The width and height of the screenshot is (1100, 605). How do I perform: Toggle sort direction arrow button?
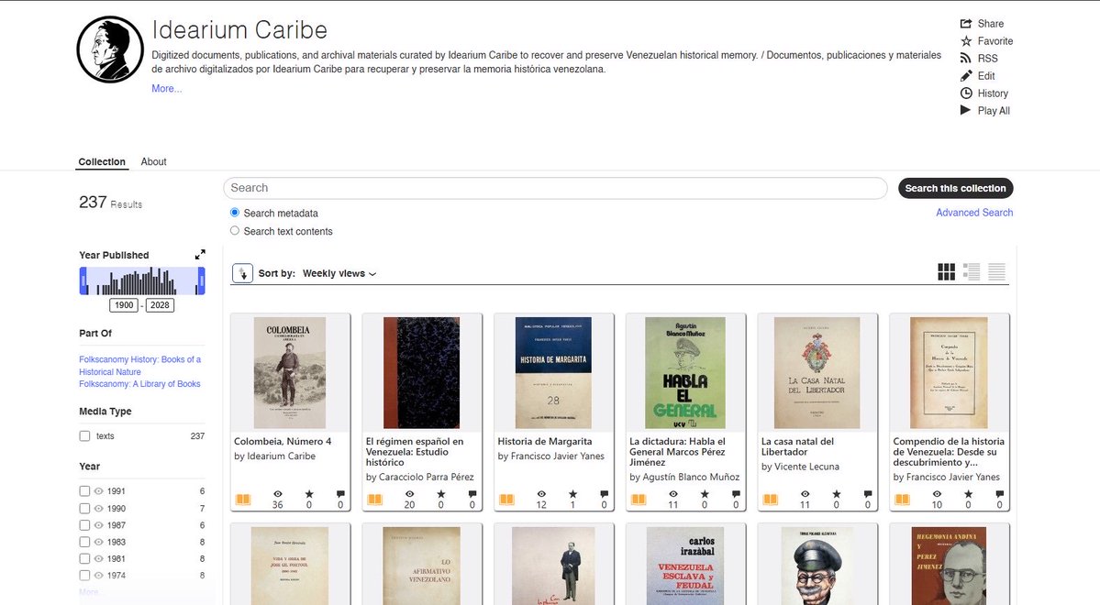click(x=243, y=273)
